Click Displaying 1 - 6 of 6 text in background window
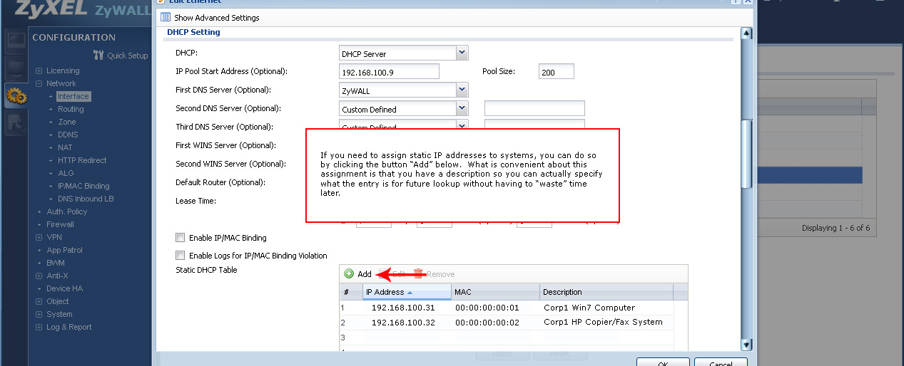 (x=836, y=229)
